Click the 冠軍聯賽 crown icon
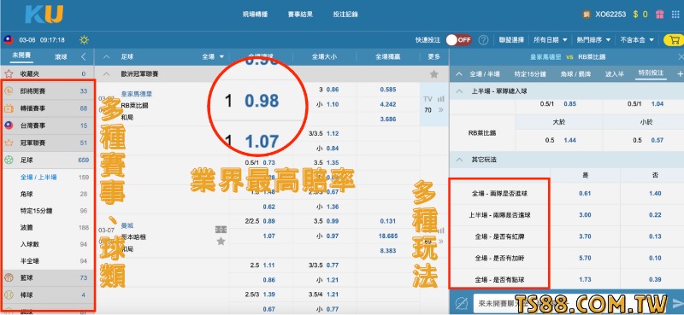The width and height of the screenshot is (684, 315). 9,143
